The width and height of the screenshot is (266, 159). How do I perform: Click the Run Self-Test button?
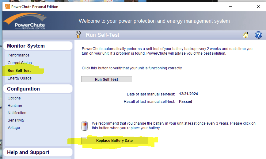(107, 79)
